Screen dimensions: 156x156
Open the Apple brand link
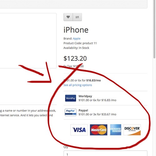pyautogui.click(x=76, y=39)
